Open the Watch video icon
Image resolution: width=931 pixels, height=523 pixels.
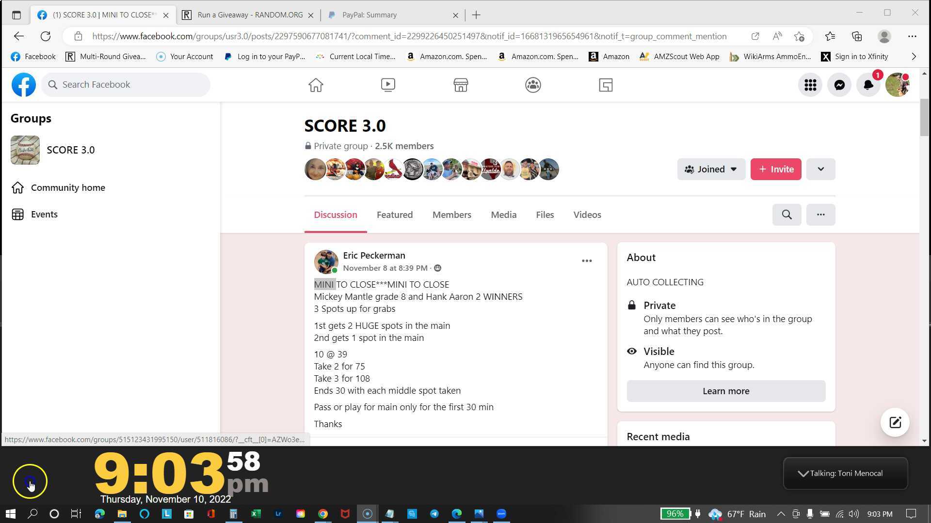[388, 85]
